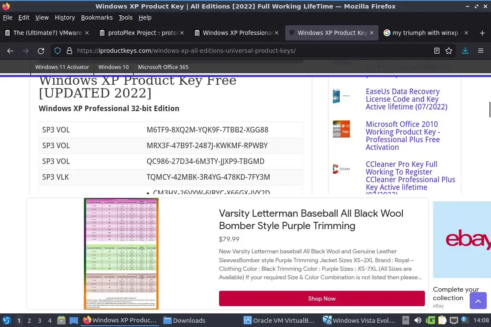Open the File menu
The width and height of the screenshot is (491, 327).
tap(8, 17)
